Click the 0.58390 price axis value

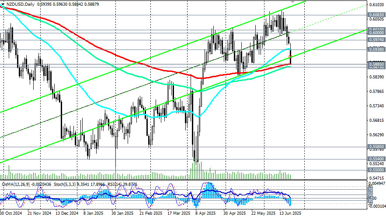(x=376, y=77)
